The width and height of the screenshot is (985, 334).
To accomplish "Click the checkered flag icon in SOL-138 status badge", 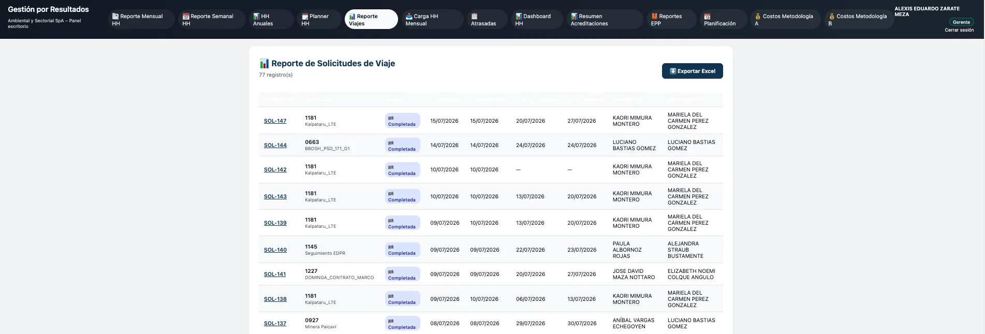I will (x=391, y=296).
